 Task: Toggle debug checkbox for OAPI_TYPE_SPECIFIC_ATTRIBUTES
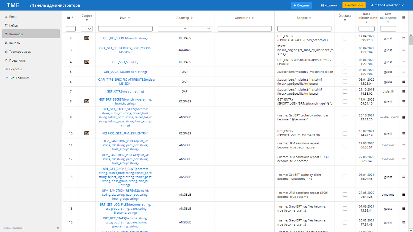[x=345, y=82]
